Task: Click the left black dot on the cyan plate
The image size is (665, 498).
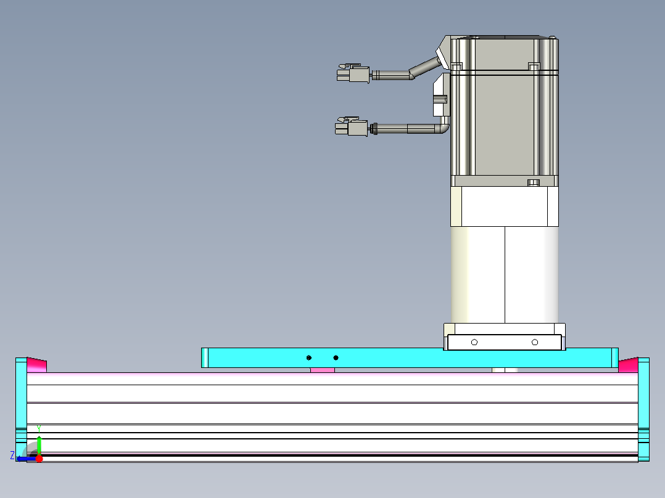Action: coord(308,357)
